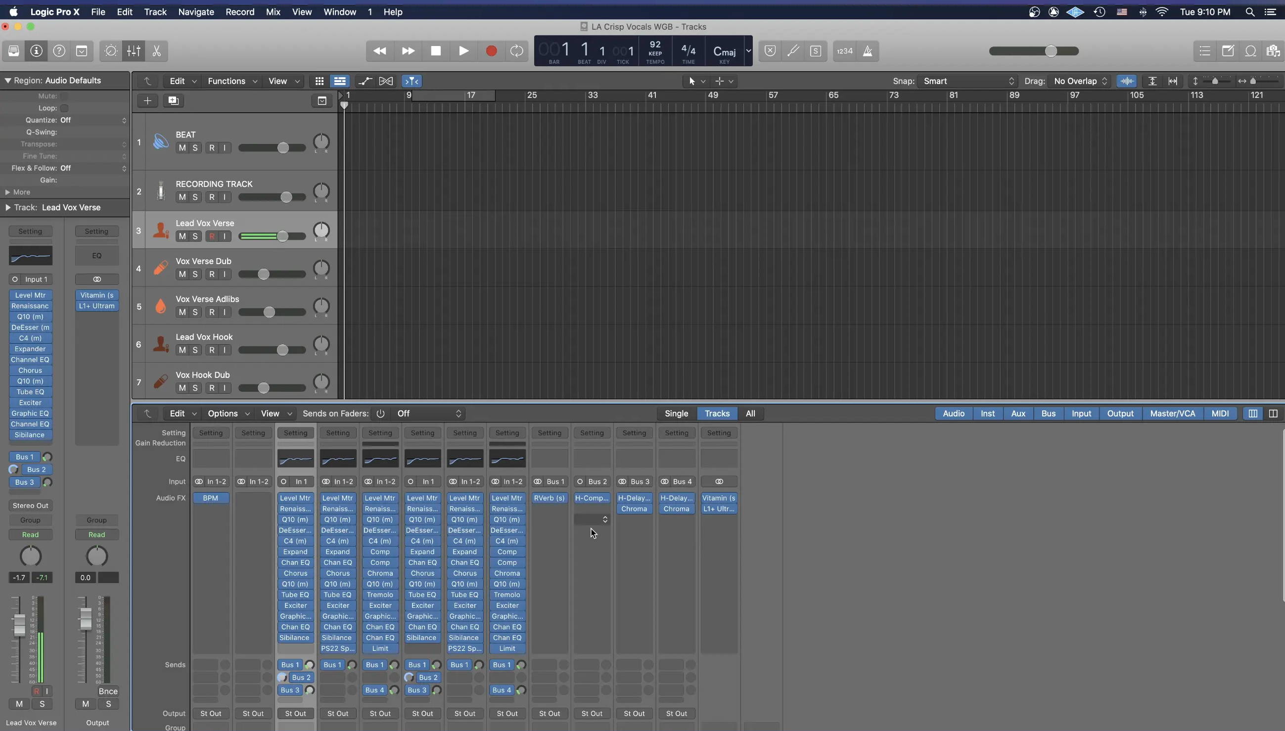Viewport: 1285px width, 731px height.
Task: Open the Loop Browser button
Action: pos(1250,51)
